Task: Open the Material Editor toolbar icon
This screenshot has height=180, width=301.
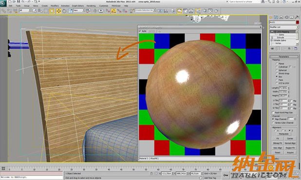Action: (198, 11)
